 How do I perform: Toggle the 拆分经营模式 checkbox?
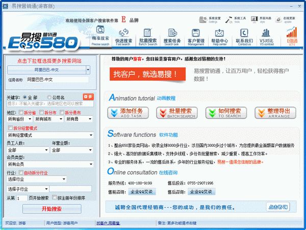(x=10, y=128)
